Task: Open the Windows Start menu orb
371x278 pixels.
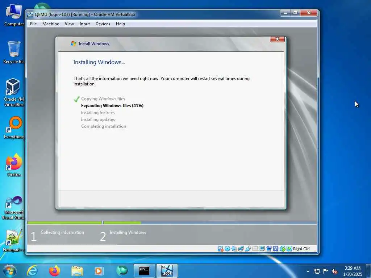Action: (x=10, y=271)
